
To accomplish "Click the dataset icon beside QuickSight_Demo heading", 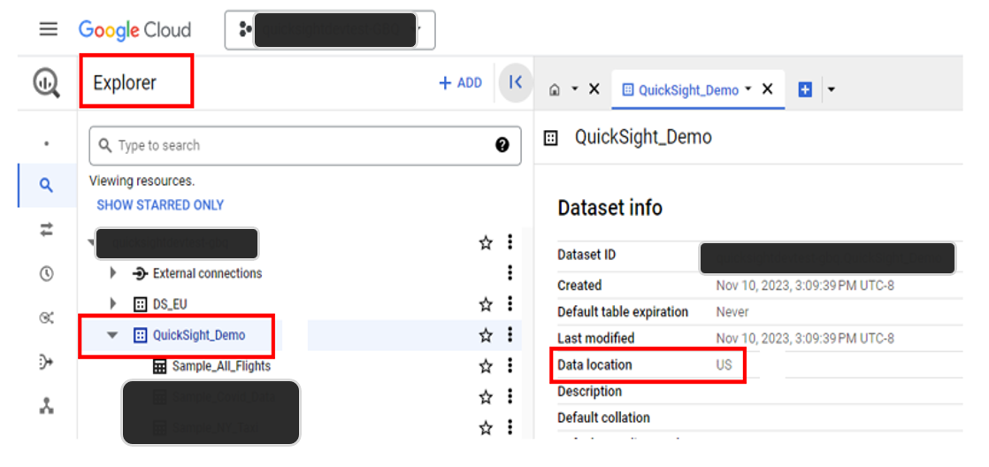I will point(550,138).
